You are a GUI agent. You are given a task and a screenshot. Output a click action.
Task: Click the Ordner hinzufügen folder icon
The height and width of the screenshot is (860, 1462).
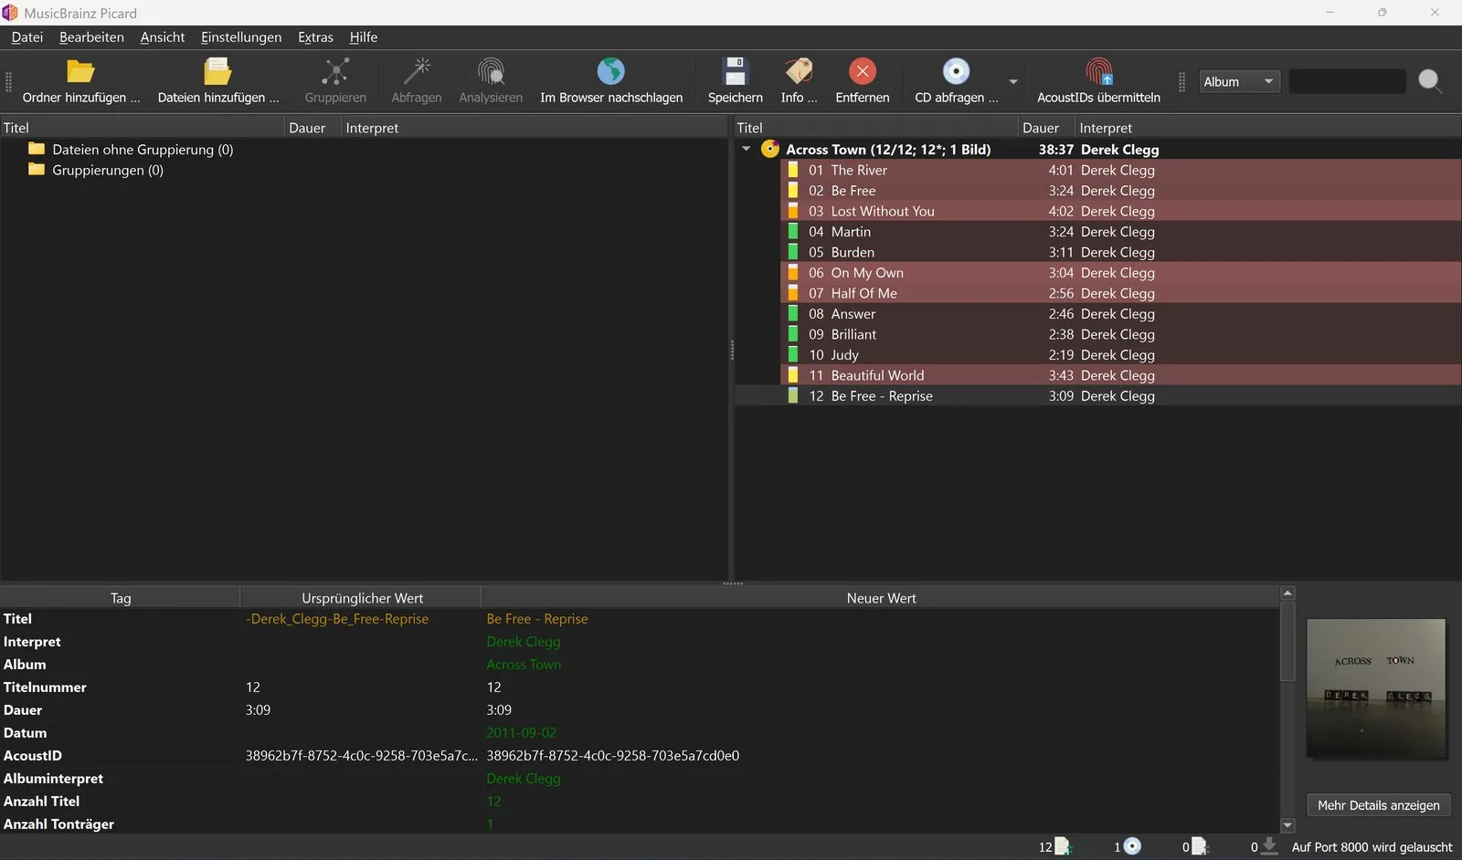pyautogui.click(x=80, y=71)
